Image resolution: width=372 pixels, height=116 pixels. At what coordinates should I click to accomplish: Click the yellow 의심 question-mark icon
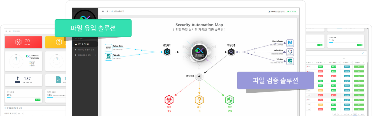199,100
